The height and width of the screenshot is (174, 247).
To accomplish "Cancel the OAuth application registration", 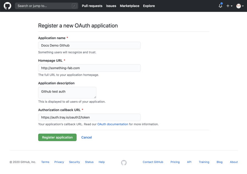I will pyautogui.click(x=86, y=137).
